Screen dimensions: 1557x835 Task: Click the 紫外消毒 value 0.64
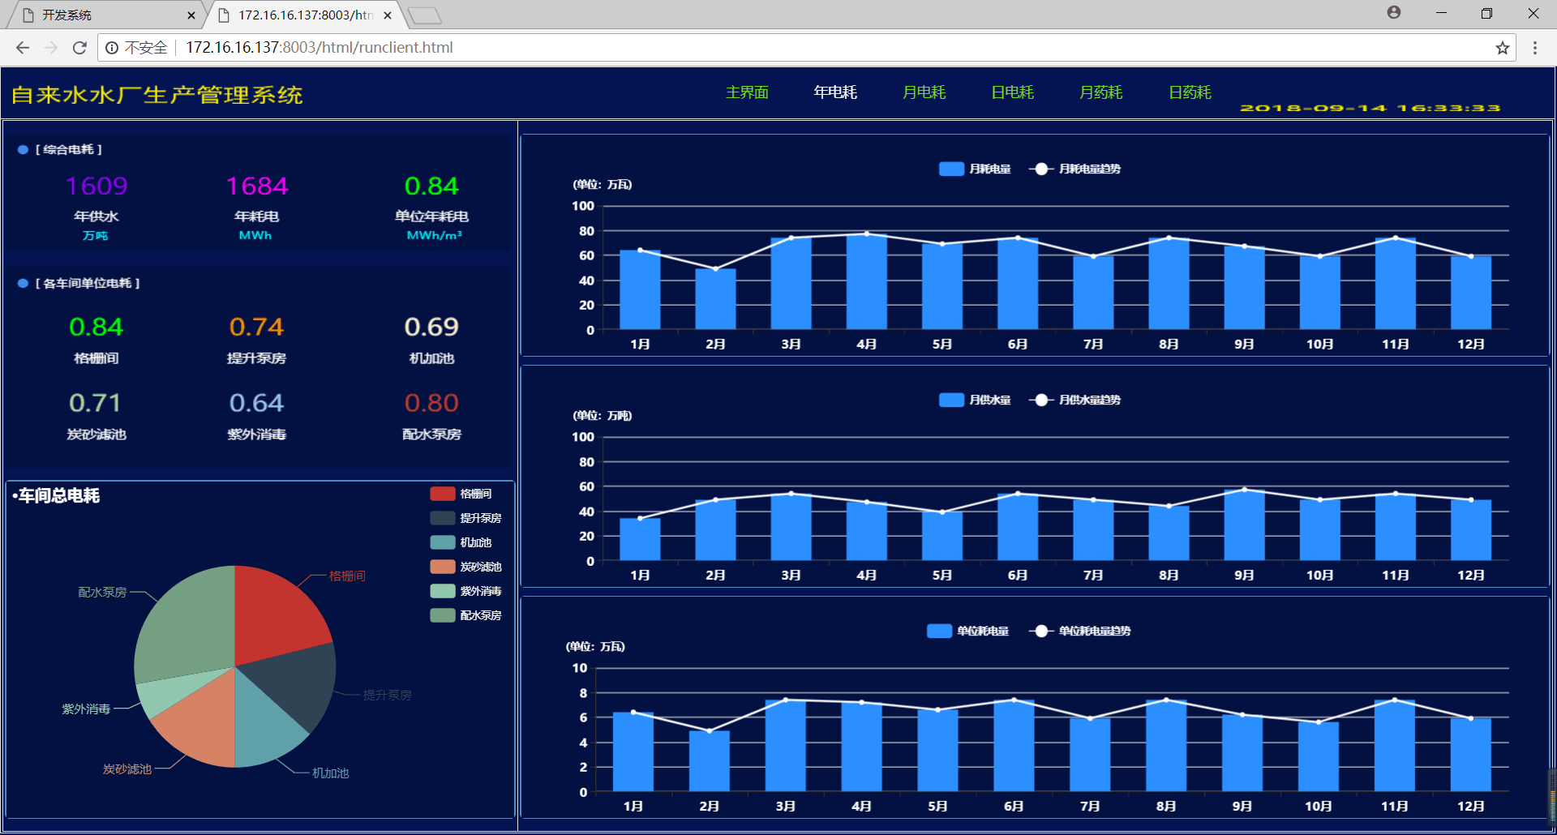[256, 403]
